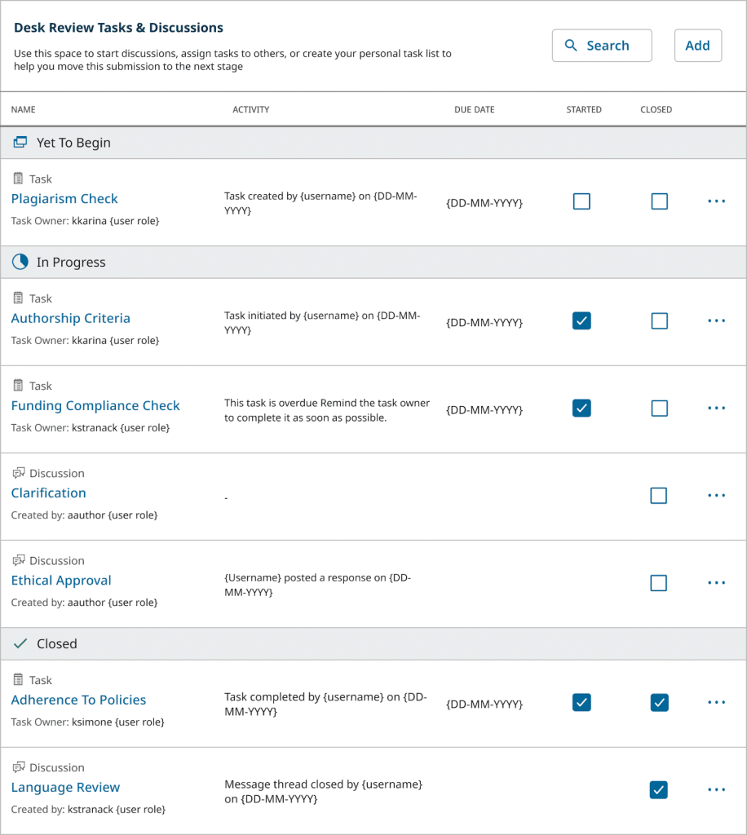Open more options for Plagiarism Check
Screen dimensions: 747x835
716,201
